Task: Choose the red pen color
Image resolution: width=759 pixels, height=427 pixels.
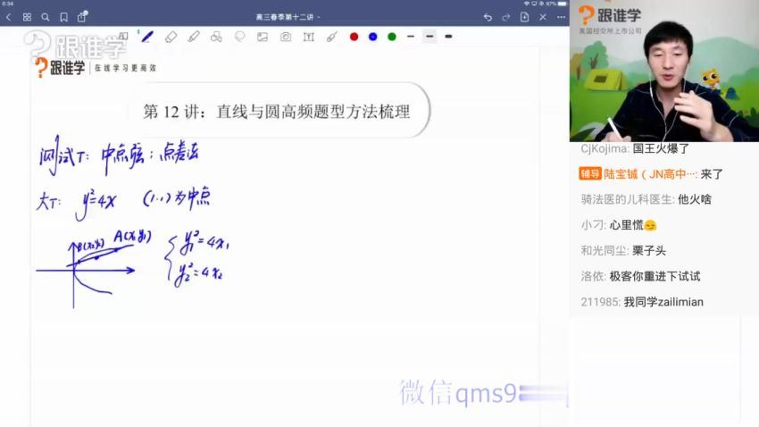Action: coord(354,37)
